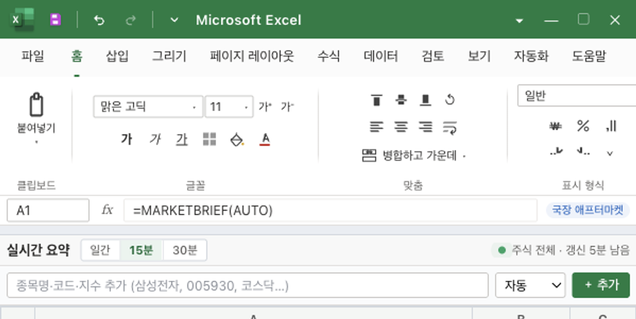Open the 일반 number format combo box
The height and width of the screenshot is (319, 636).
576,96
